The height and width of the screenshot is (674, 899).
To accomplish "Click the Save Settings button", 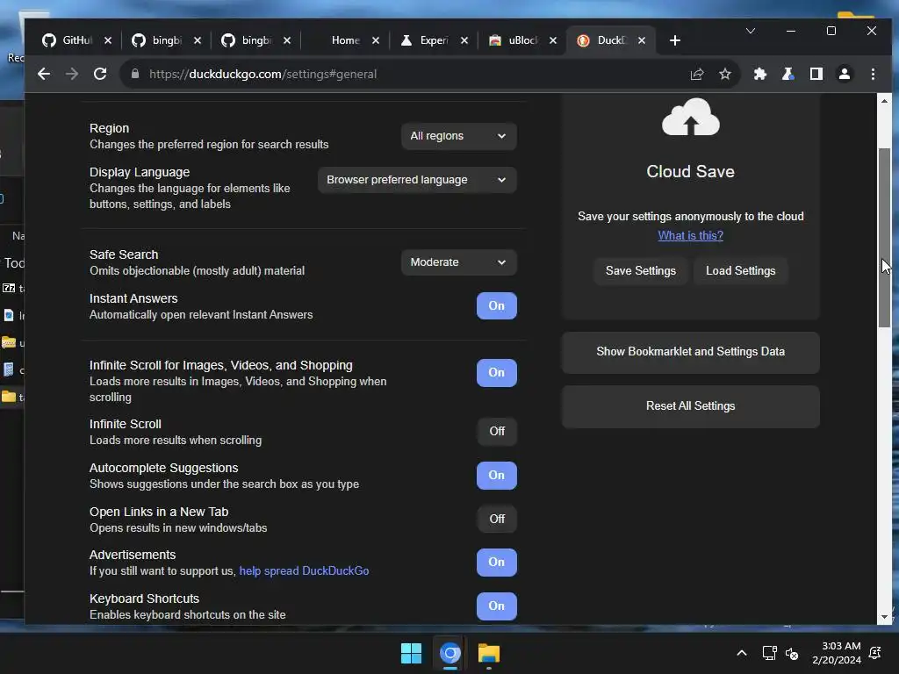I will pyautogui.click(x=640, y=270).
